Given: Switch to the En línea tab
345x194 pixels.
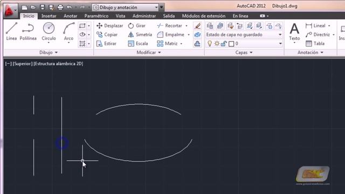Looking at the screenshot, I should pyautogui.click(x=240, y=16).
